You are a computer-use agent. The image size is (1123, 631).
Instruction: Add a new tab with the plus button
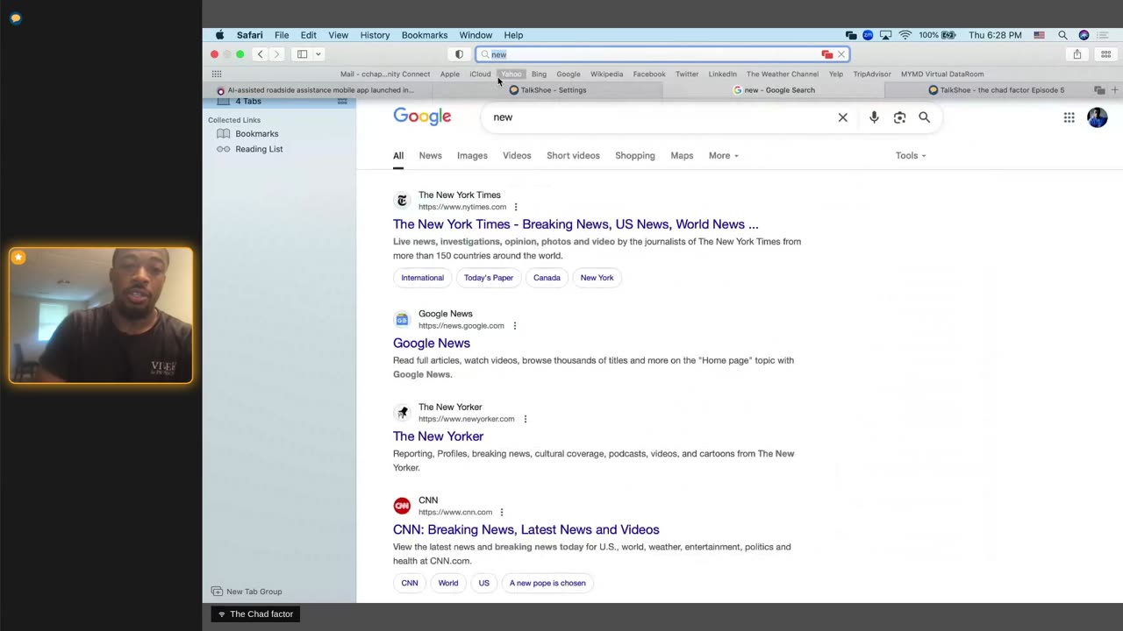point(1115,90)
